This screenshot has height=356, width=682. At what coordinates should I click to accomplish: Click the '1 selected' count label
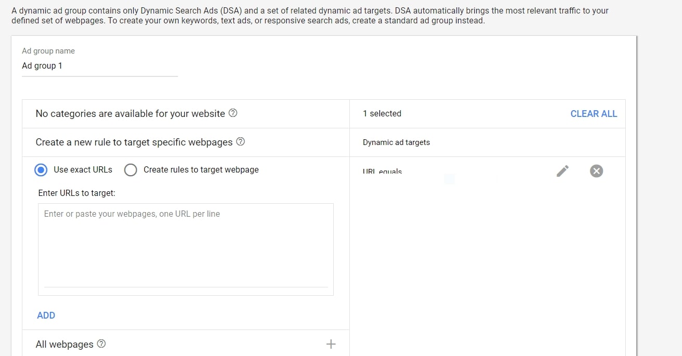coord(382,113)
